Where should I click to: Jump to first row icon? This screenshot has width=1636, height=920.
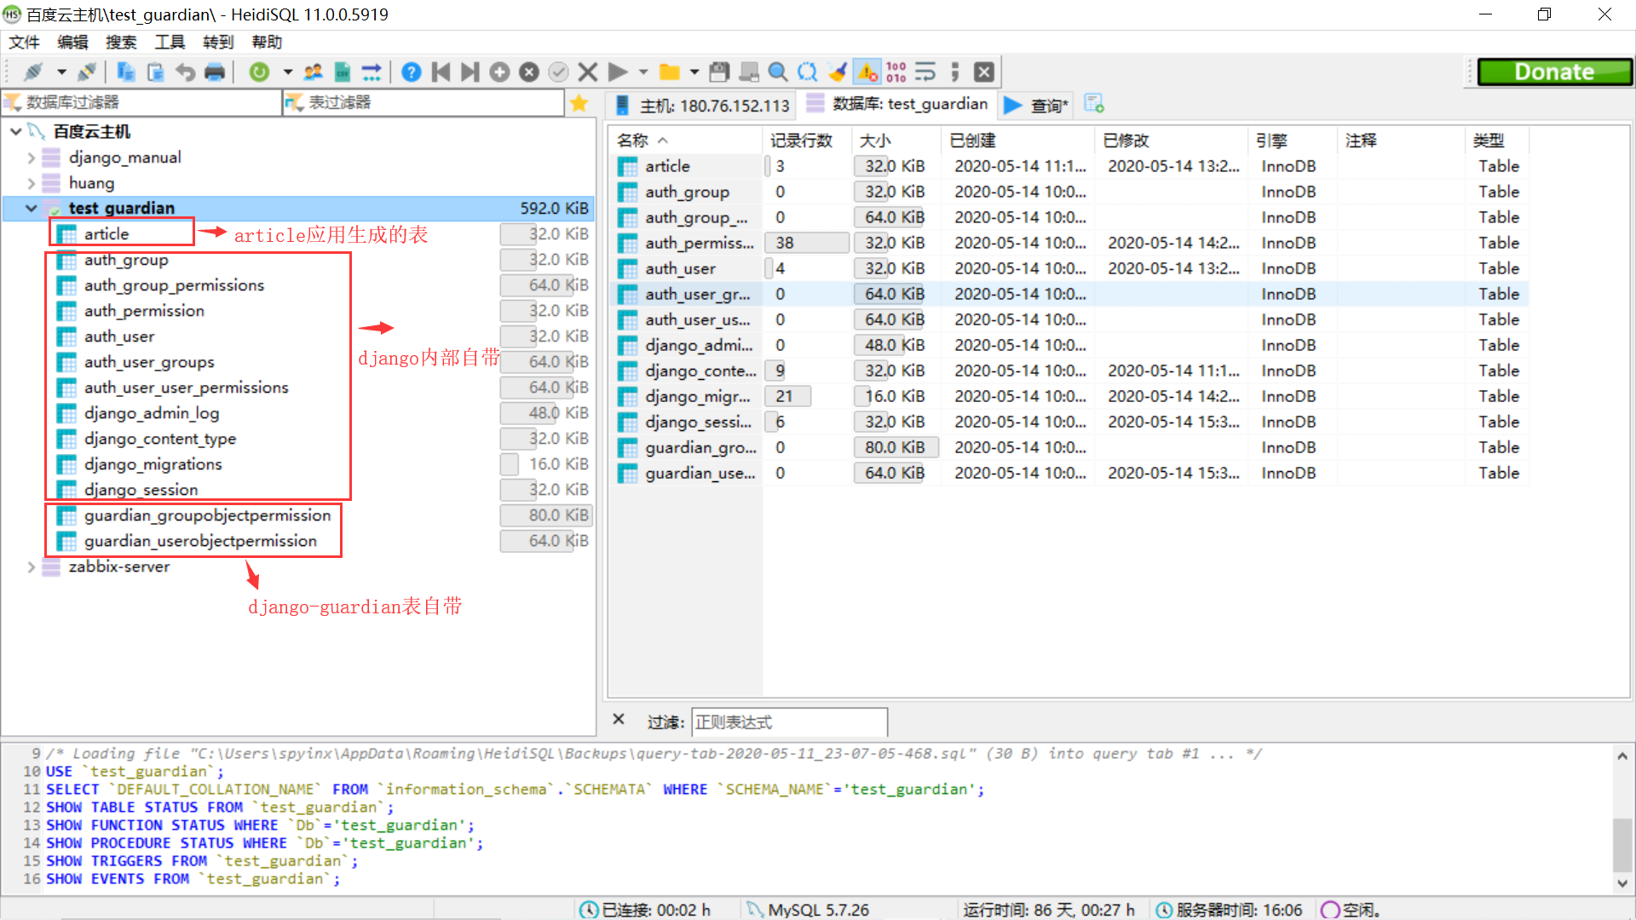pos(441,72)
